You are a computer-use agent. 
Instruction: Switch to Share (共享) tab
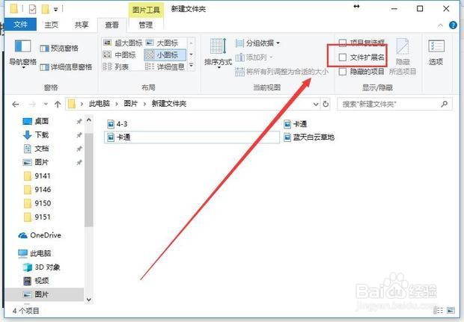82,25
